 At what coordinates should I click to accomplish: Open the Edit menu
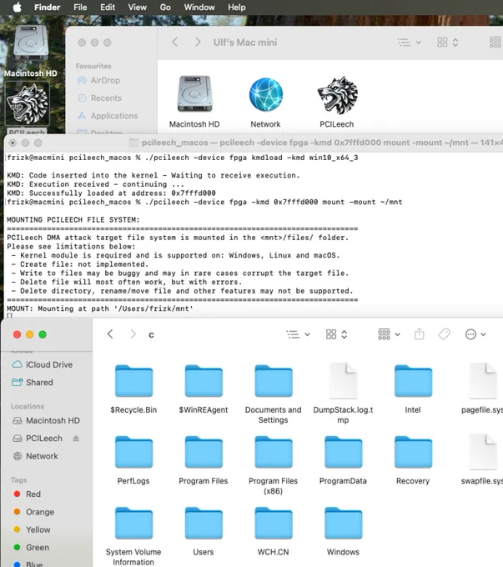108,8
